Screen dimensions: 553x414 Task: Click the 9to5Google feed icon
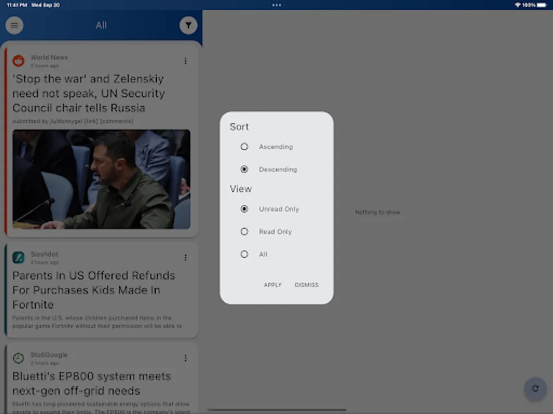[x=18, y=358]
